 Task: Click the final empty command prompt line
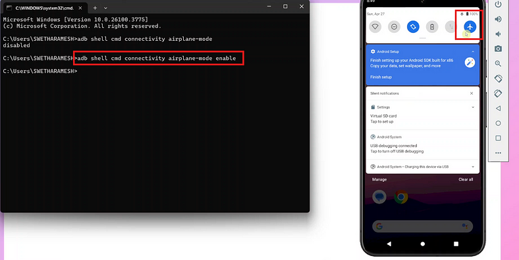[40, 72]
